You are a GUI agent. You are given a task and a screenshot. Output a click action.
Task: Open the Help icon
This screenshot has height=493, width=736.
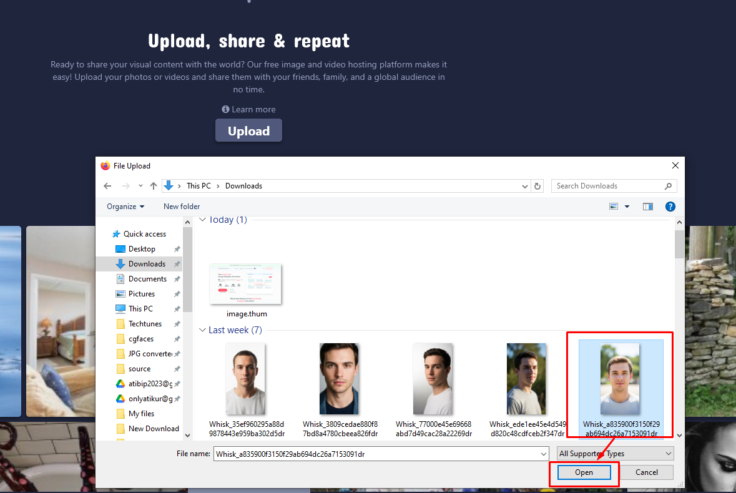click(x=670, y=207)
